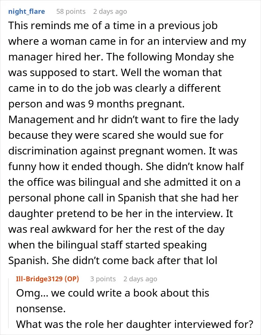The image size is (261, 335).
Task: Click the sentence 'She didn't come back after that lol'
Action: pyautogui.click(x=135, y=260)
